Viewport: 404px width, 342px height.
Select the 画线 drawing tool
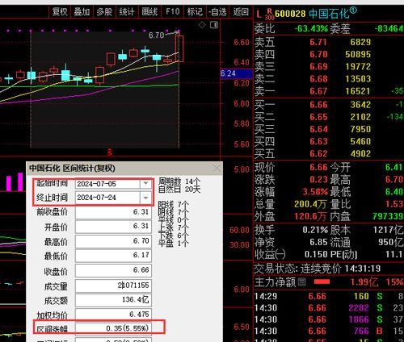click(149, 11)
